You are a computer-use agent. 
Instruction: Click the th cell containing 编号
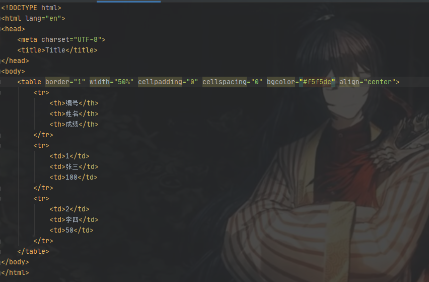coord(74,103)
